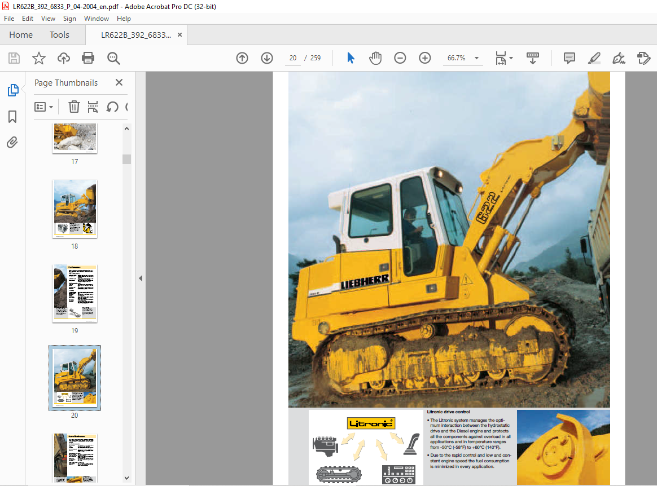
Task: Activate the Hand pan tool
Action: [x=375, y=58]
